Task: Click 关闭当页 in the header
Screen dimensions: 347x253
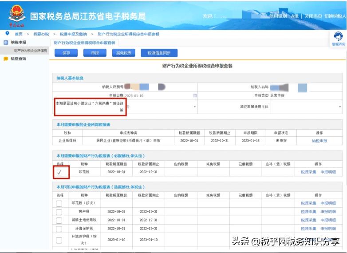Action: click(313, 16)
